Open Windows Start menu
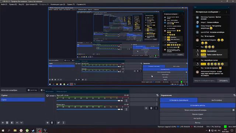Viewport: 236px width, 133px height. tap(3, 130)
